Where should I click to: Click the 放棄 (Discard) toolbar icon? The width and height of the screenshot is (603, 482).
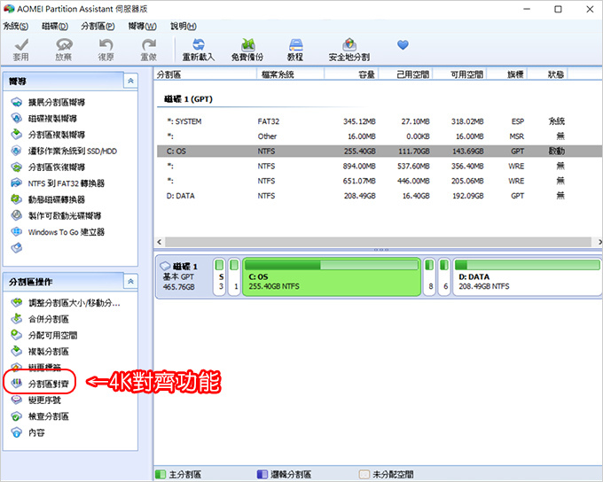(64, 45)
